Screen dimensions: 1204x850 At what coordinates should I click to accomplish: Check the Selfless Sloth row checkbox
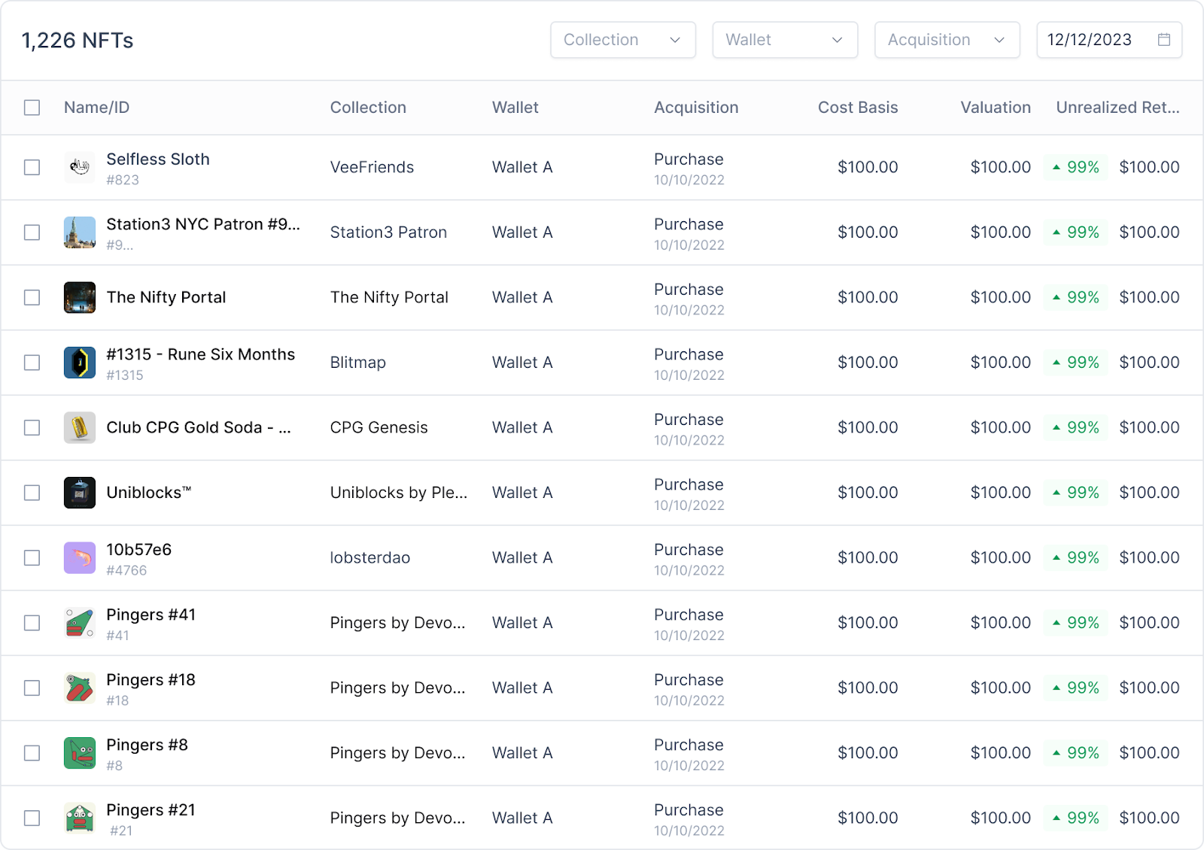click(32, 167)
